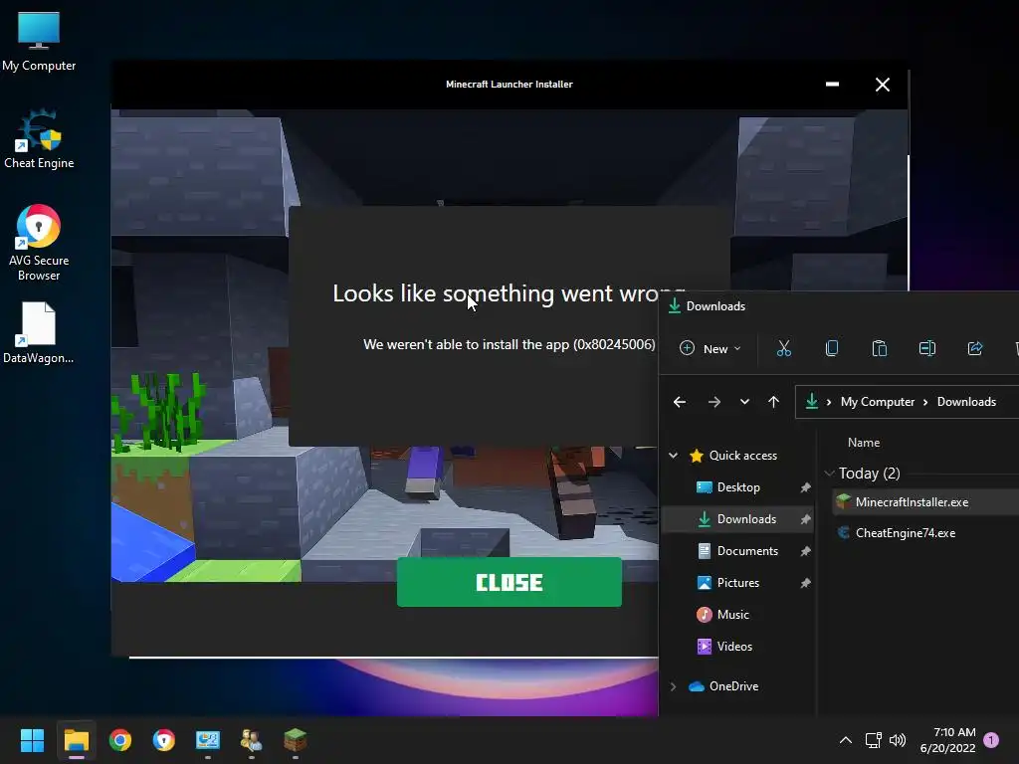Select the AVG Secure Browser desktop shortcut

tap(39, 243)
